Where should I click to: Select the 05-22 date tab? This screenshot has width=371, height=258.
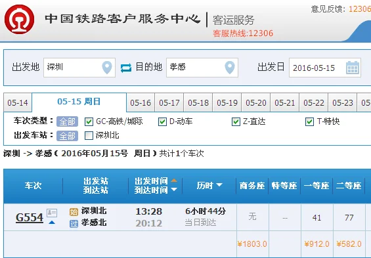click(314, 103)
